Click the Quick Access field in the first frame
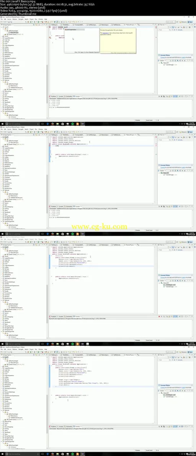 pyautogui.click(x=170, y=22)
